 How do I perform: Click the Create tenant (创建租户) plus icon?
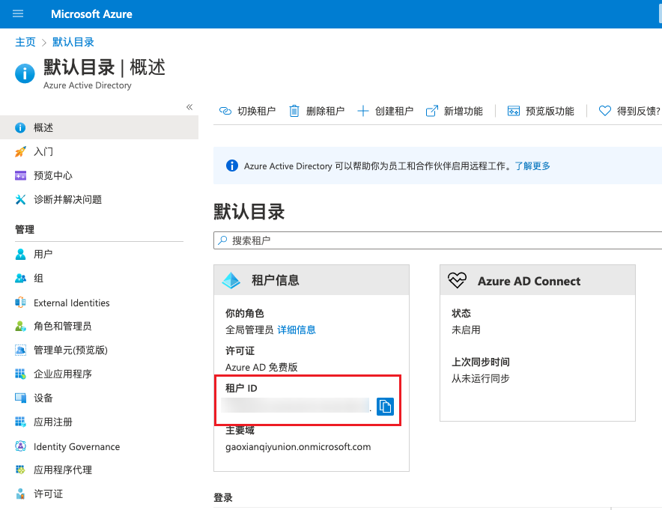(363, 111)
